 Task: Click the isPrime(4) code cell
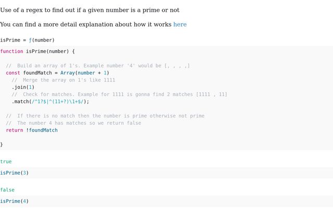[14, 201]
